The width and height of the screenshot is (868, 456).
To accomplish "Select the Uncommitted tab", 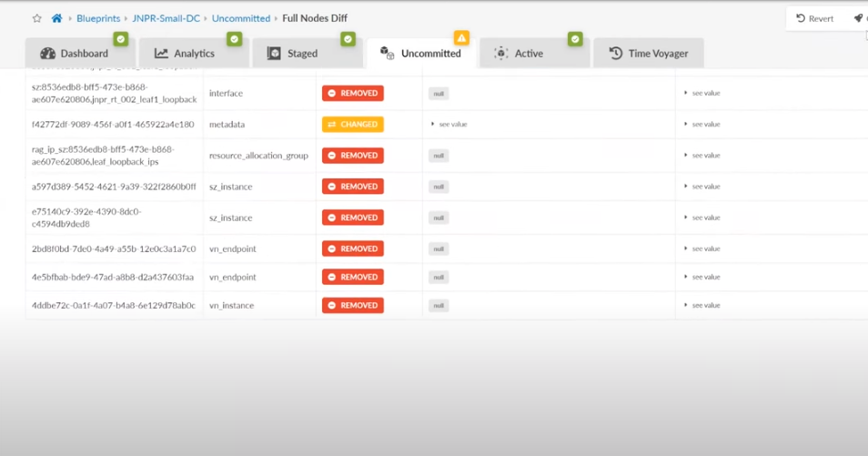I will [x=420, y=53].
